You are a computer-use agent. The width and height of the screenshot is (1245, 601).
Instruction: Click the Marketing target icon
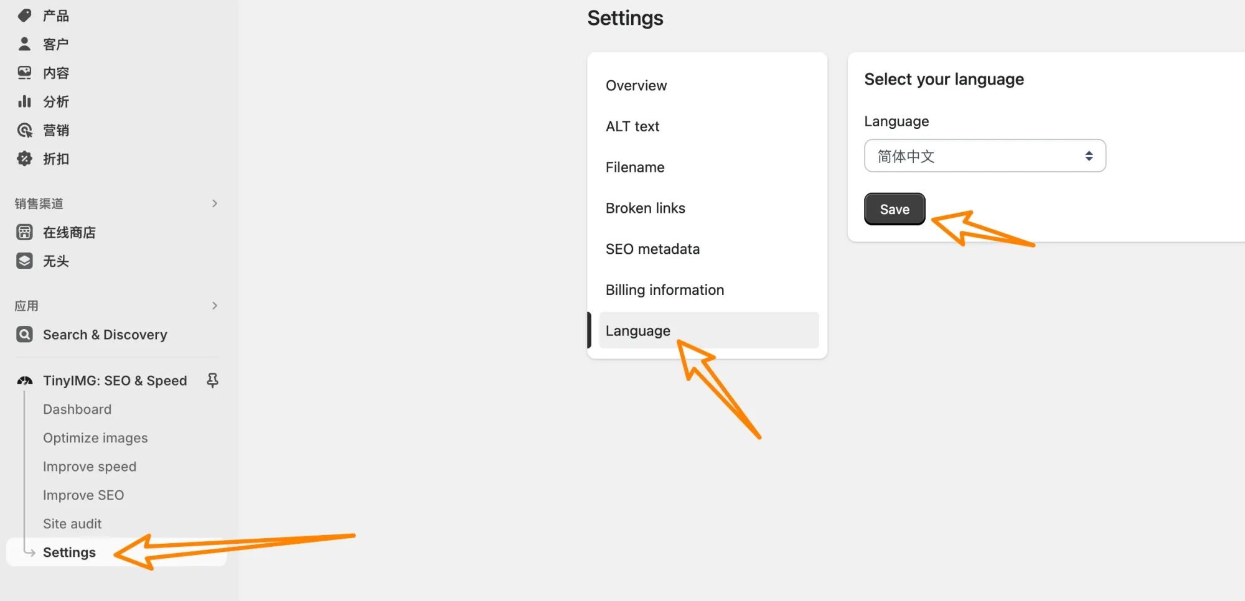(24, 130)
